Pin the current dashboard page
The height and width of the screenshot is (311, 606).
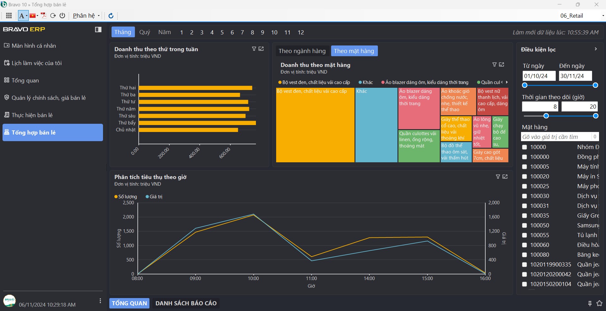pyautogui.click(x=590, y=303)
